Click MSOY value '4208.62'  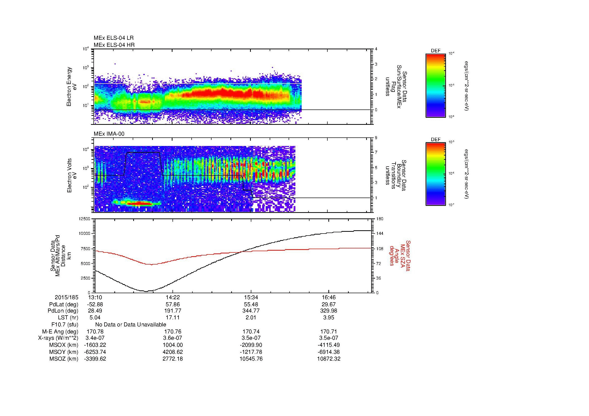click(x=173, y=352)
